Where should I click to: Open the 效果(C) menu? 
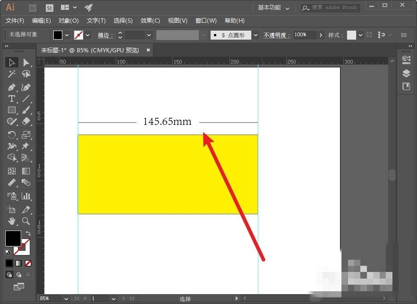click(x=150, y=21)
